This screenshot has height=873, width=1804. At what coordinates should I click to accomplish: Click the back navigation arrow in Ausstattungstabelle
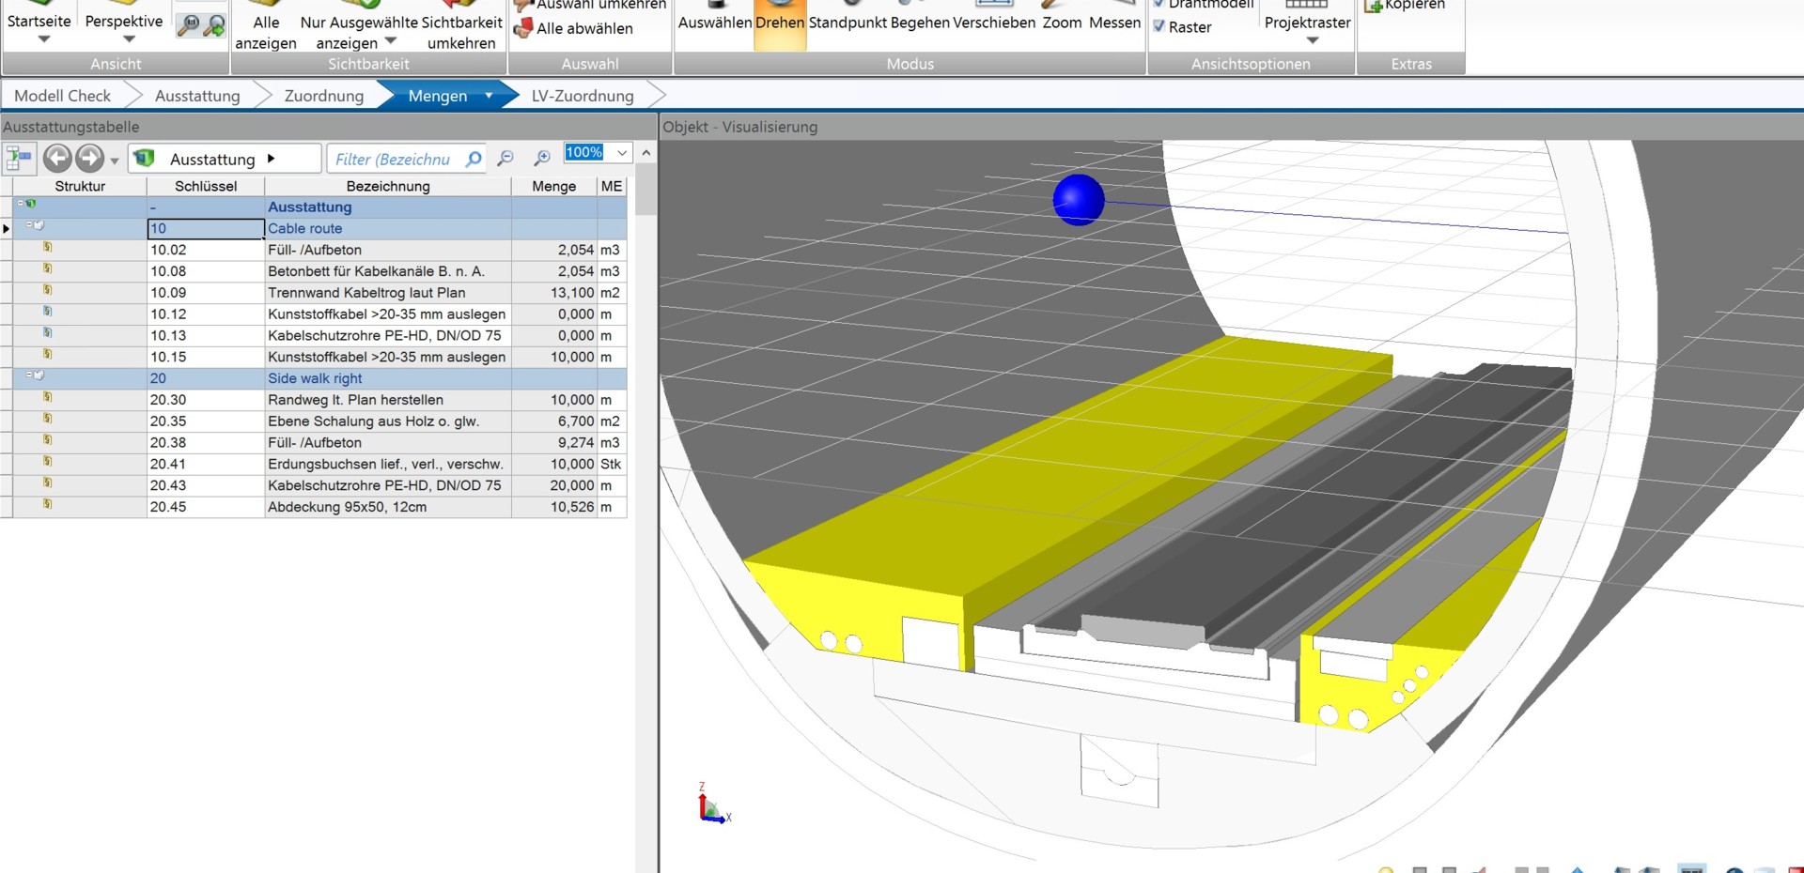click(57, 159)
